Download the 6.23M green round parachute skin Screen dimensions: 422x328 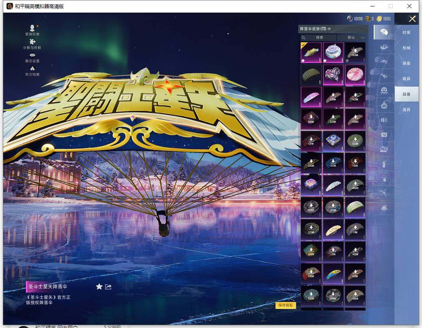[355, 141]
